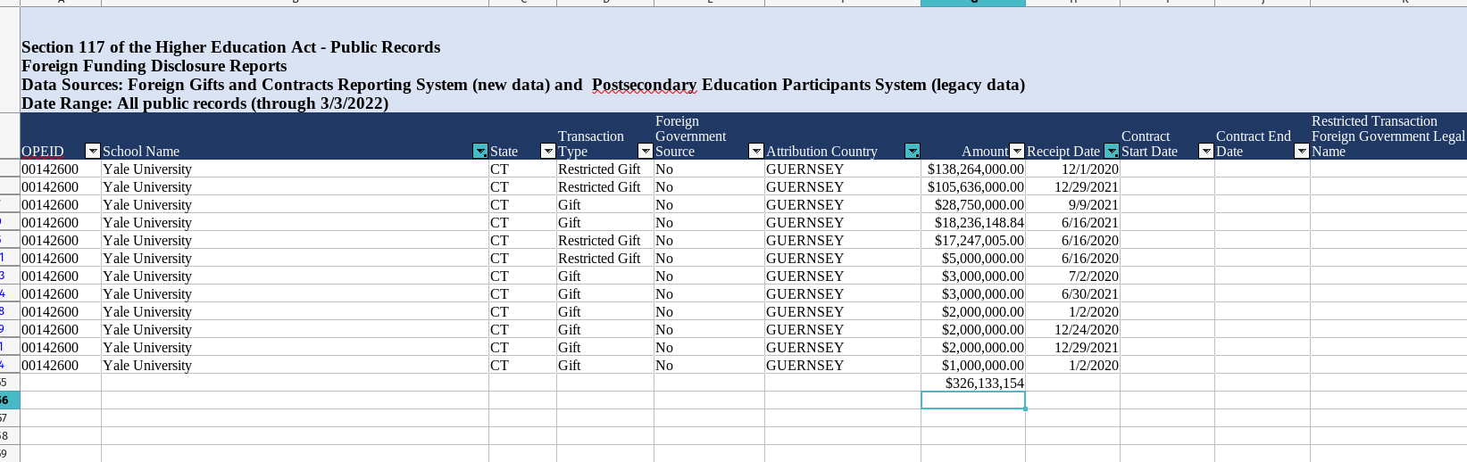Select GUERNSEY cell in the $18,236,148.84 row
The image size is (1467, 462).
[843, 222]
